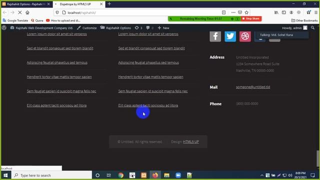This screenshot has height=180, width=320.
Task: Open the Library toolbar icon
Action: click(276, 12)
